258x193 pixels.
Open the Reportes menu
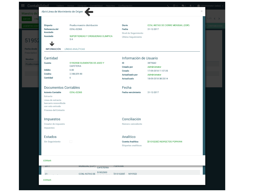tap(110, 6)
